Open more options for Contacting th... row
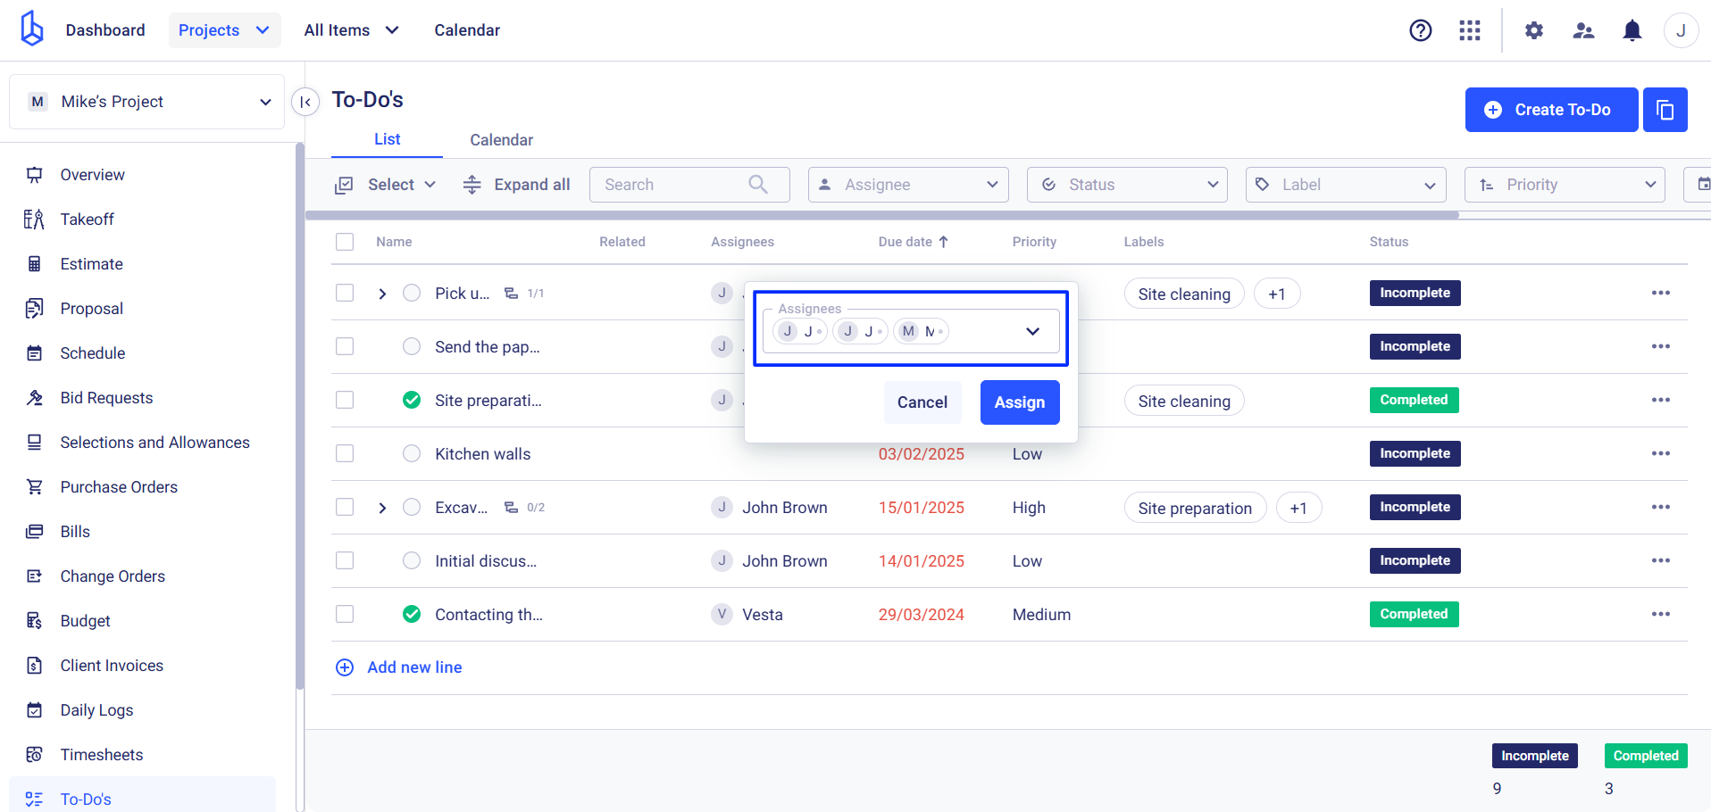The width and height of the screenshot is (1711, 812). [1660, 614]
